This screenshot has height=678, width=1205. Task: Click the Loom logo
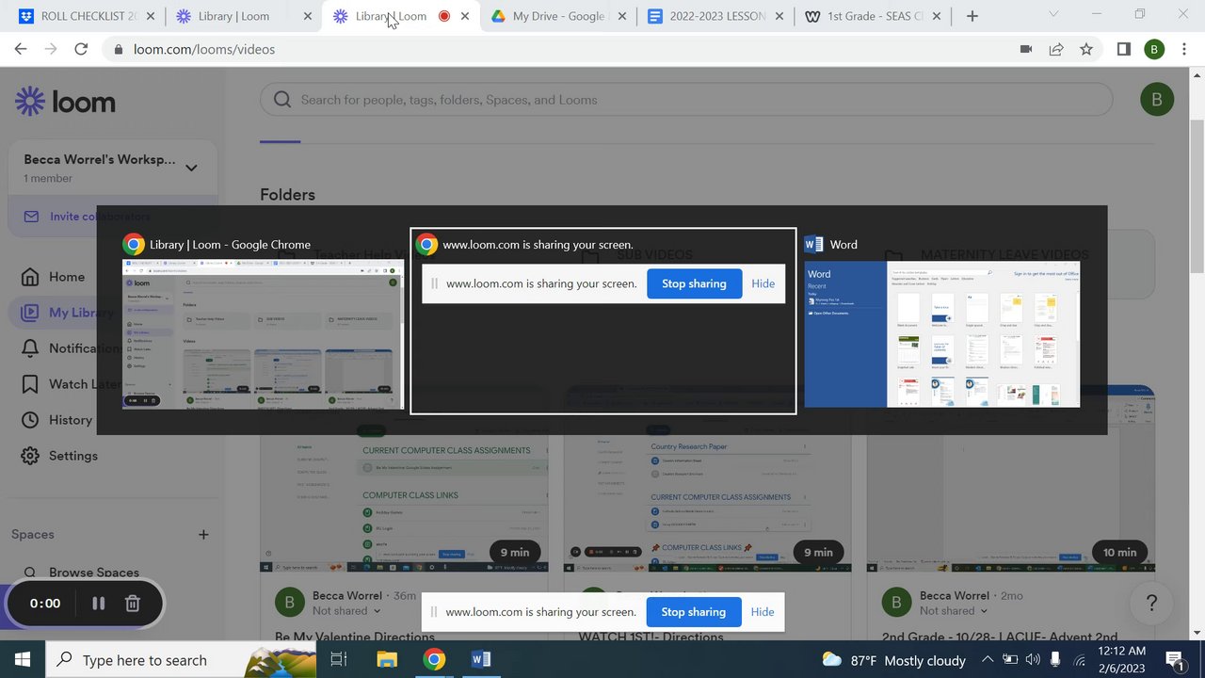pyautogui.click(x=65, y=102)
